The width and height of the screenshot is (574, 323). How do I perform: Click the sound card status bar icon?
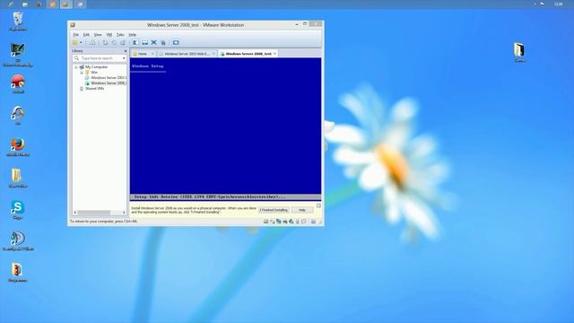(291, 222)
